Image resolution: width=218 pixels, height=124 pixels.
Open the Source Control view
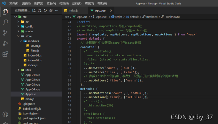click(5, 33)
